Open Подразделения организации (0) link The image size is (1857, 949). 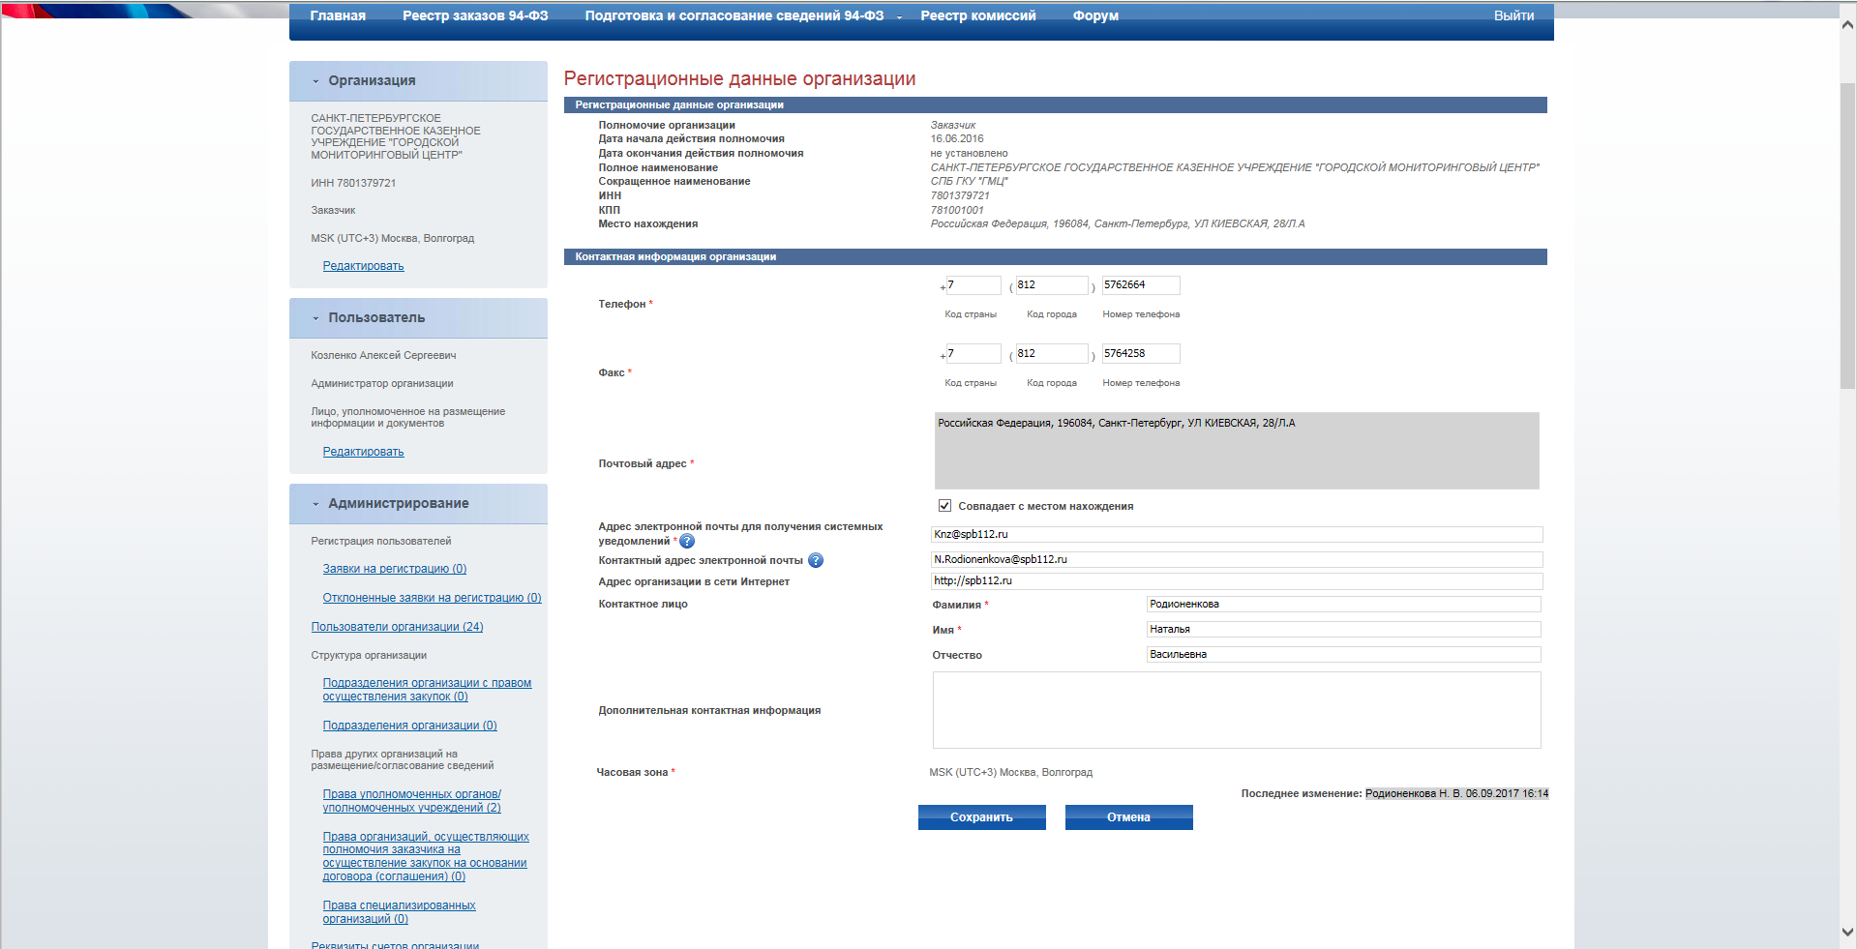point(409,726)
